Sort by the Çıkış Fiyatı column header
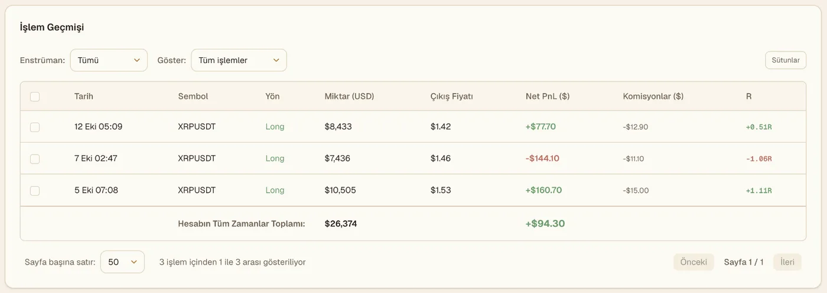The image size is (827, 293). pyautogui.click(x=452, y=96)
